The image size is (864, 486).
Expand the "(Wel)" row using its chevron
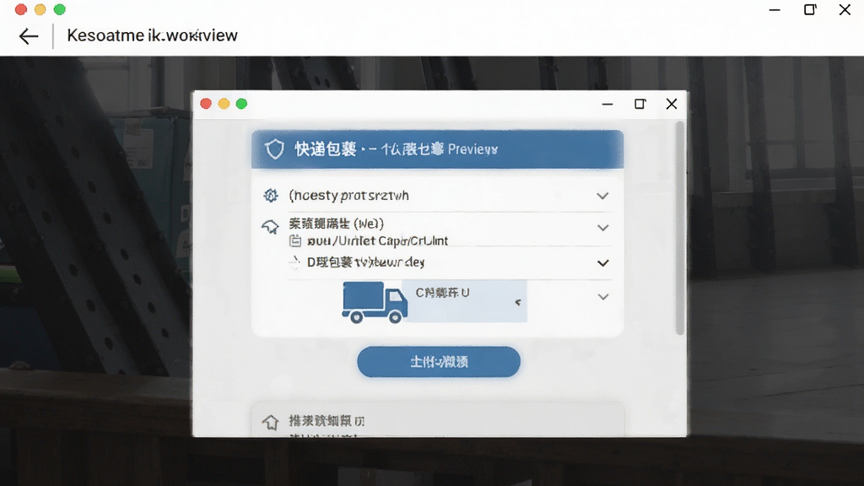tap(602, 228)
